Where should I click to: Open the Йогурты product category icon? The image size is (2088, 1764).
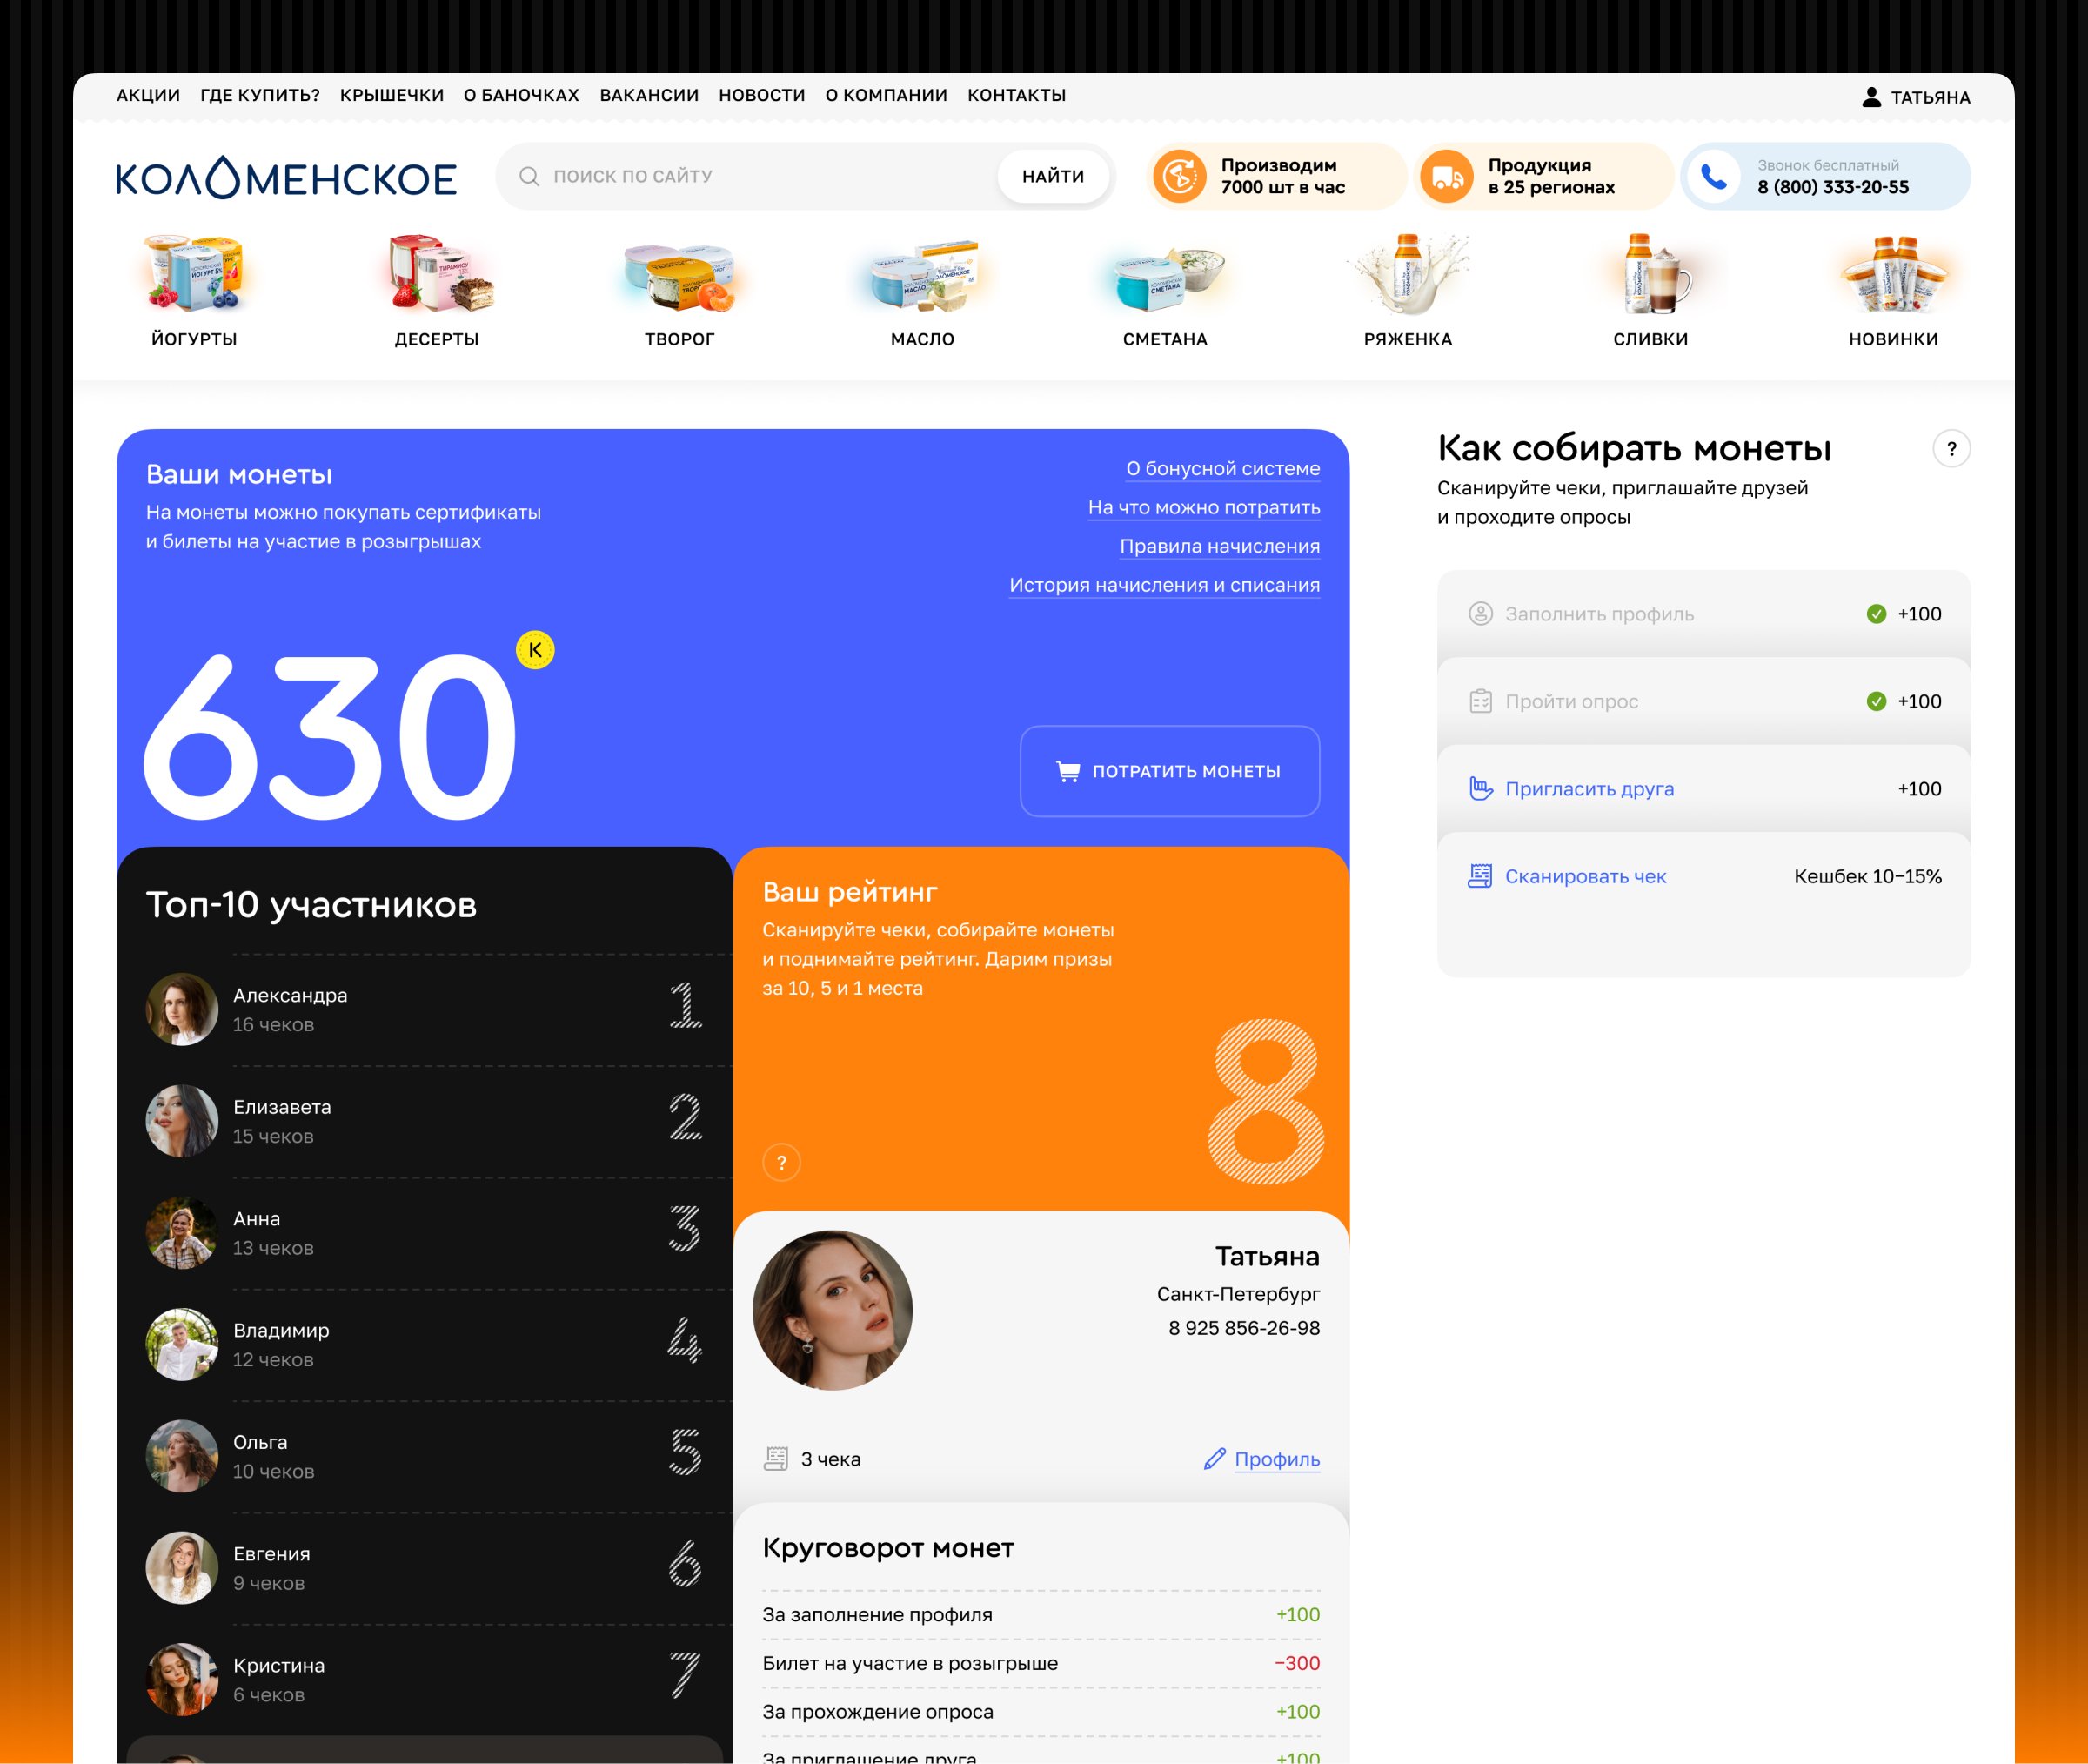tap(194, 274)
